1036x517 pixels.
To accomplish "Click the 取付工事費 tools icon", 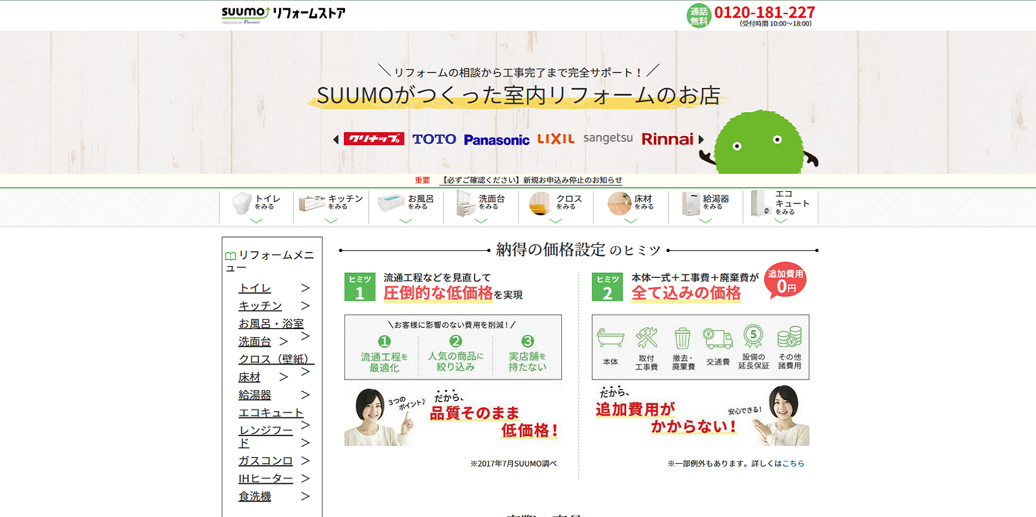I will coord(646,338).
